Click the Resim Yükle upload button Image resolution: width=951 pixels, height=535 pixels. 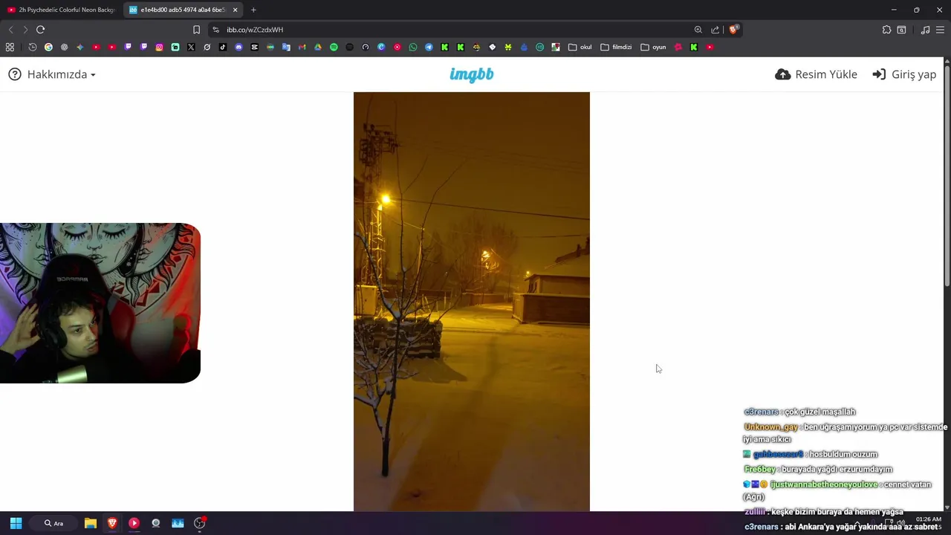(816, 74)
